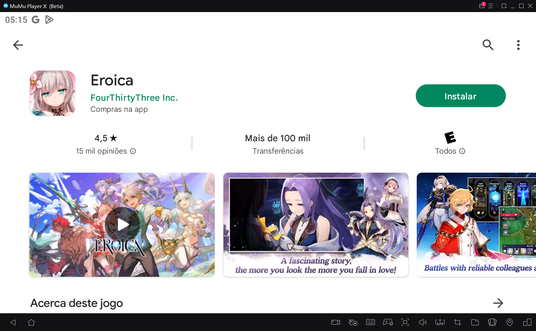
Task: Open the multi-instance device icon
Action: [x=527, y=322]
